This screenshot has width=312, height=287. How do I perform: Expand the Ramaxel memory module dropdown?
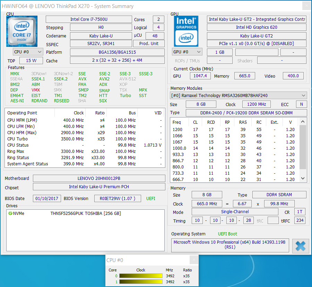pos(239,95)
